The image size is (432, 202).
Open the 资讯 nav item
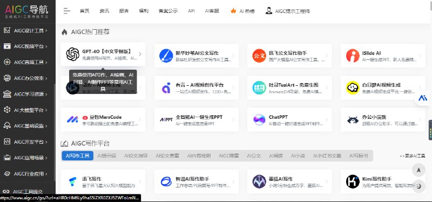[x=104, y=11]
